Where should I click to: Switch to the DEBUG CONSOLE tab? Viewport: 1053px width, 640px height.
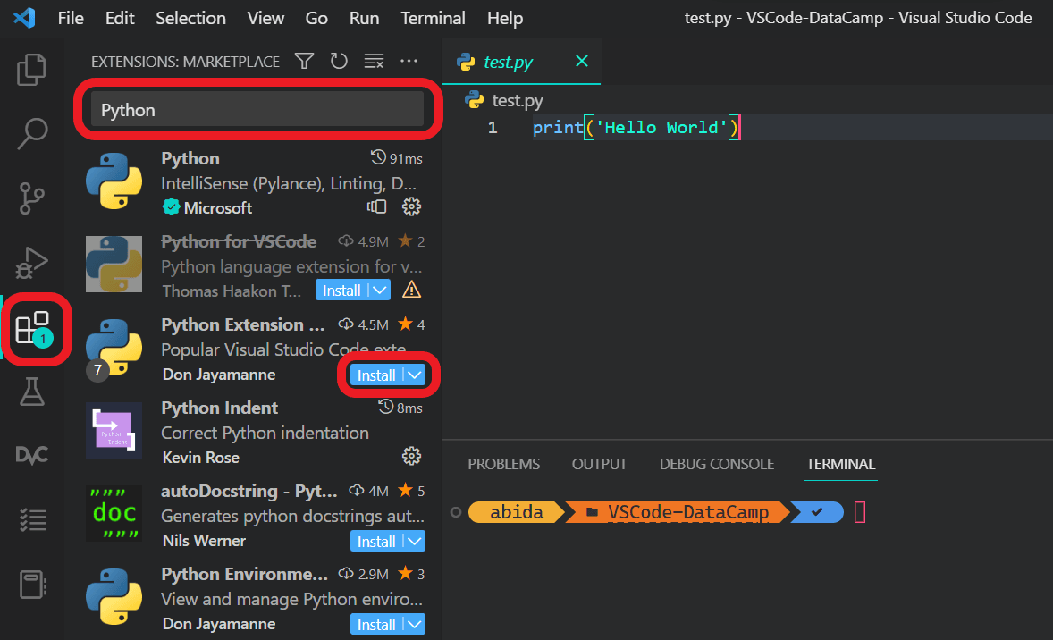coord(716,464)
